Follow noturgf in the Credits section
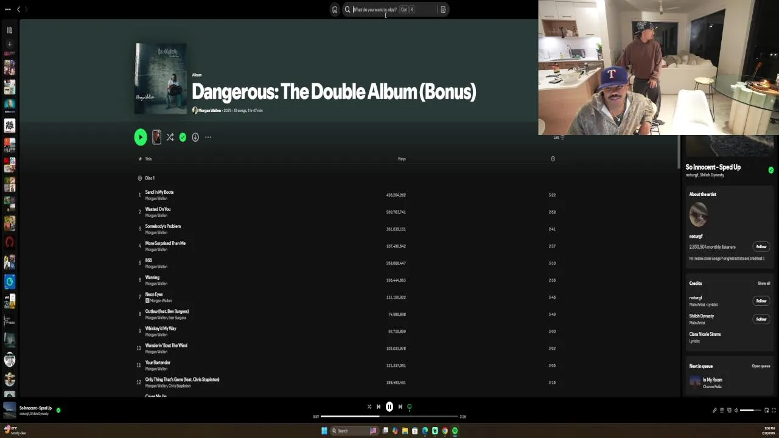 761,301
